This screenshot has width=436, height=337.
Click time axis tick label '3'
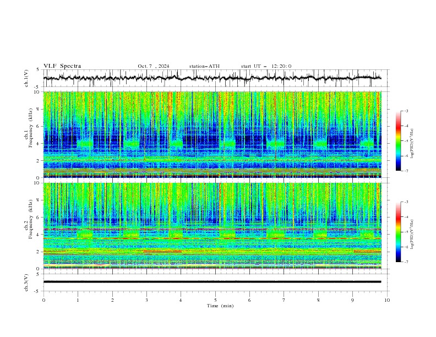(x=146, y=300)
